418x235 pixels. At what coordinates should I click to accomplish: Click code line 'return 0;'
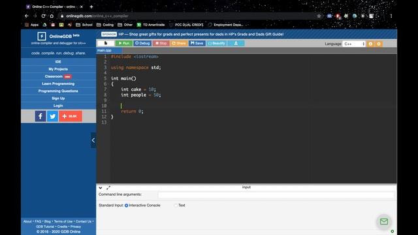pyautogui.click(x=132, y=112)
